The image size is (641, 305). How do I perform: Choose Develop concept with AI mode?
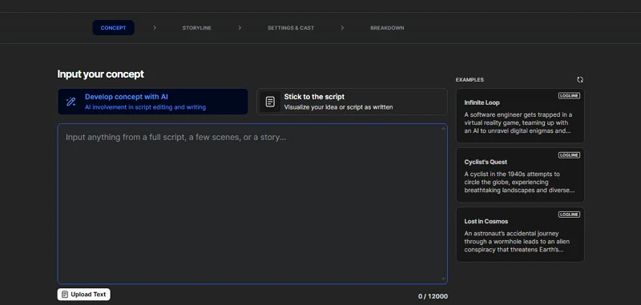(x=153, y=102)
